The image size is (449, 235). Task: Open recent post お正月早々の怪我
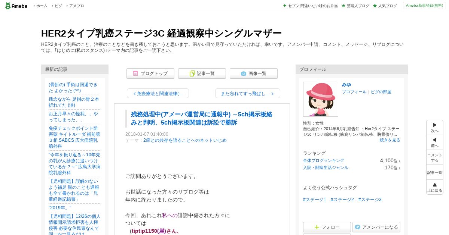[73, 117]
